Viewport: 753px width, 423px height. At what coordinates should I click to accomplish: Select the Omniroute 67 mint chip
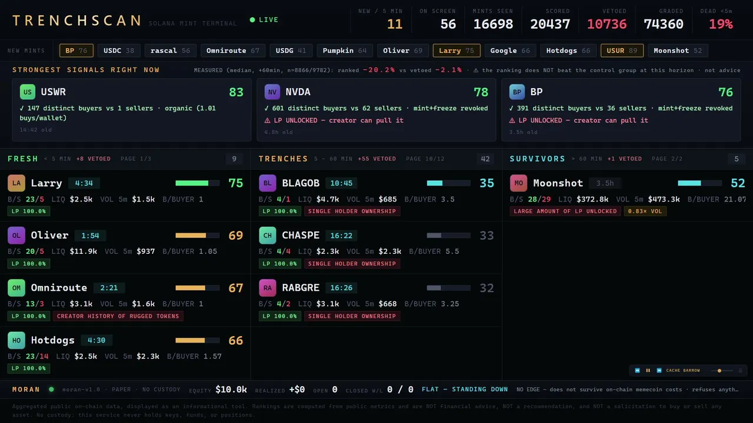click(233, 51)
